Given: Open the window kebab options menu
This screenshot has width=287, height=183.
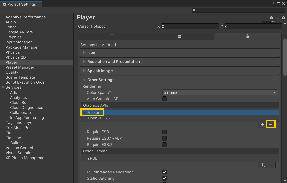Looking at the screenshot, I should coord(273,4).
